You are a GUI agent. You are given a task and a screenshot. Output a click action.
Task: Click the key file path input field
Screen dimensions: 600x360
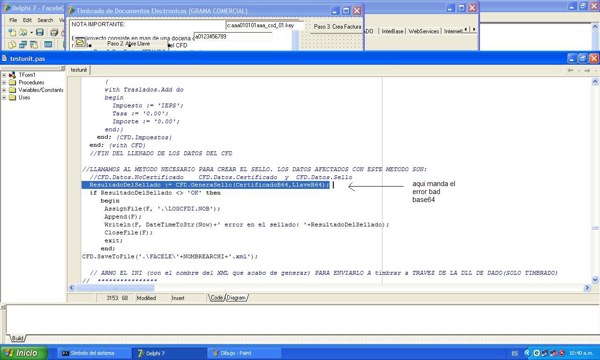pos(264,25)
